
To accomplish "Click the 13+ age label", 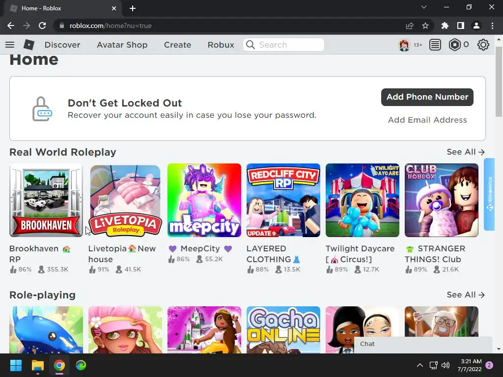I will coord(418,45).
